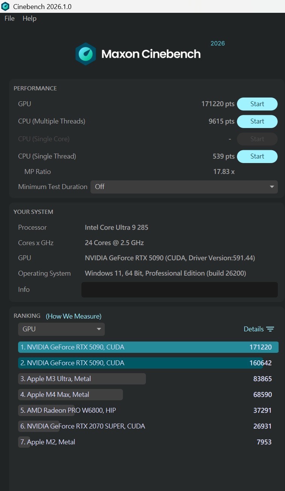
Task: Select the Apple M3 Ultra ranking entry
Action: 82,379
